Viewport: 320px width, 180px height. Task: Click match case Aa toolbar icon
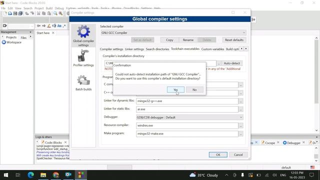(x=59, y=26)
